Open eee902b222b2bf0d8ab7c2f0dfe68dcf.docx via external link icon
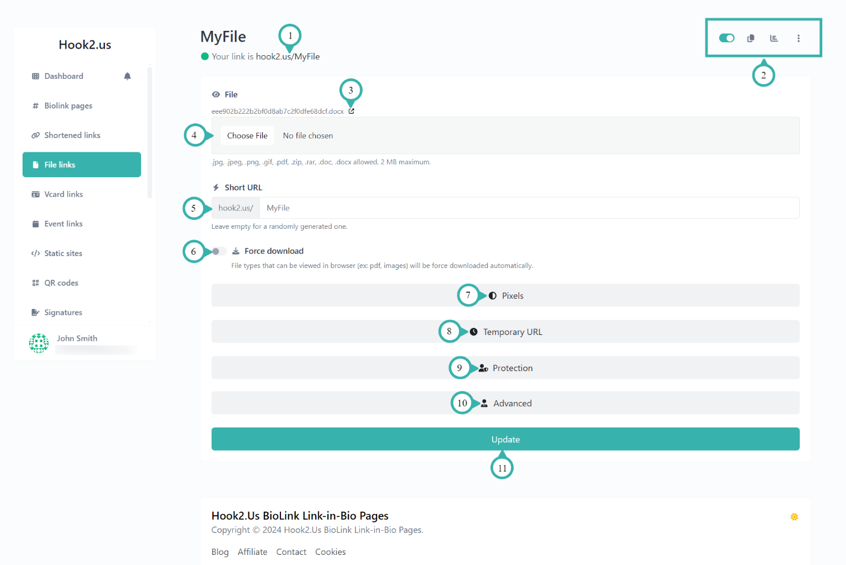This screenshot has height=565, width=846. tap(350, 111)
